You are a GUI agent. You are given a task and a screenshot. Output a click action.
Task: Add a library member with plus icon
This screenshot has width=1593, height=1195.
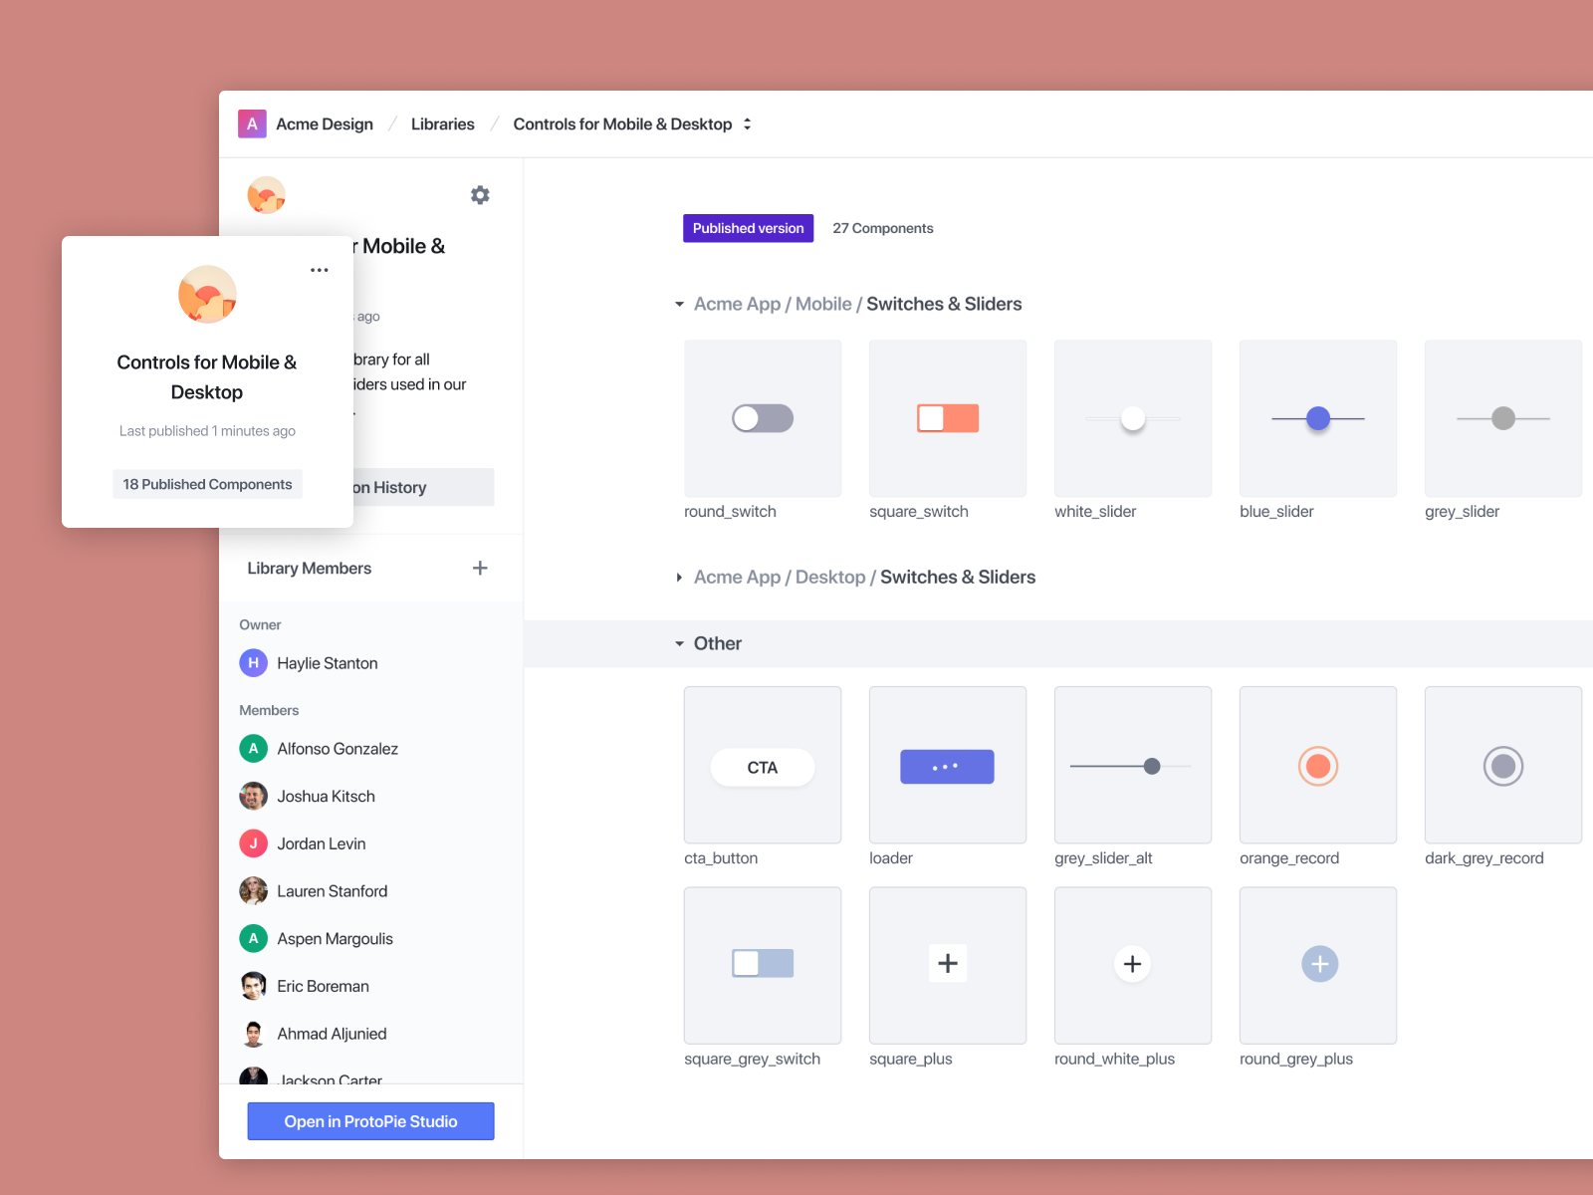pyautogui.click(x=480, y=568)
